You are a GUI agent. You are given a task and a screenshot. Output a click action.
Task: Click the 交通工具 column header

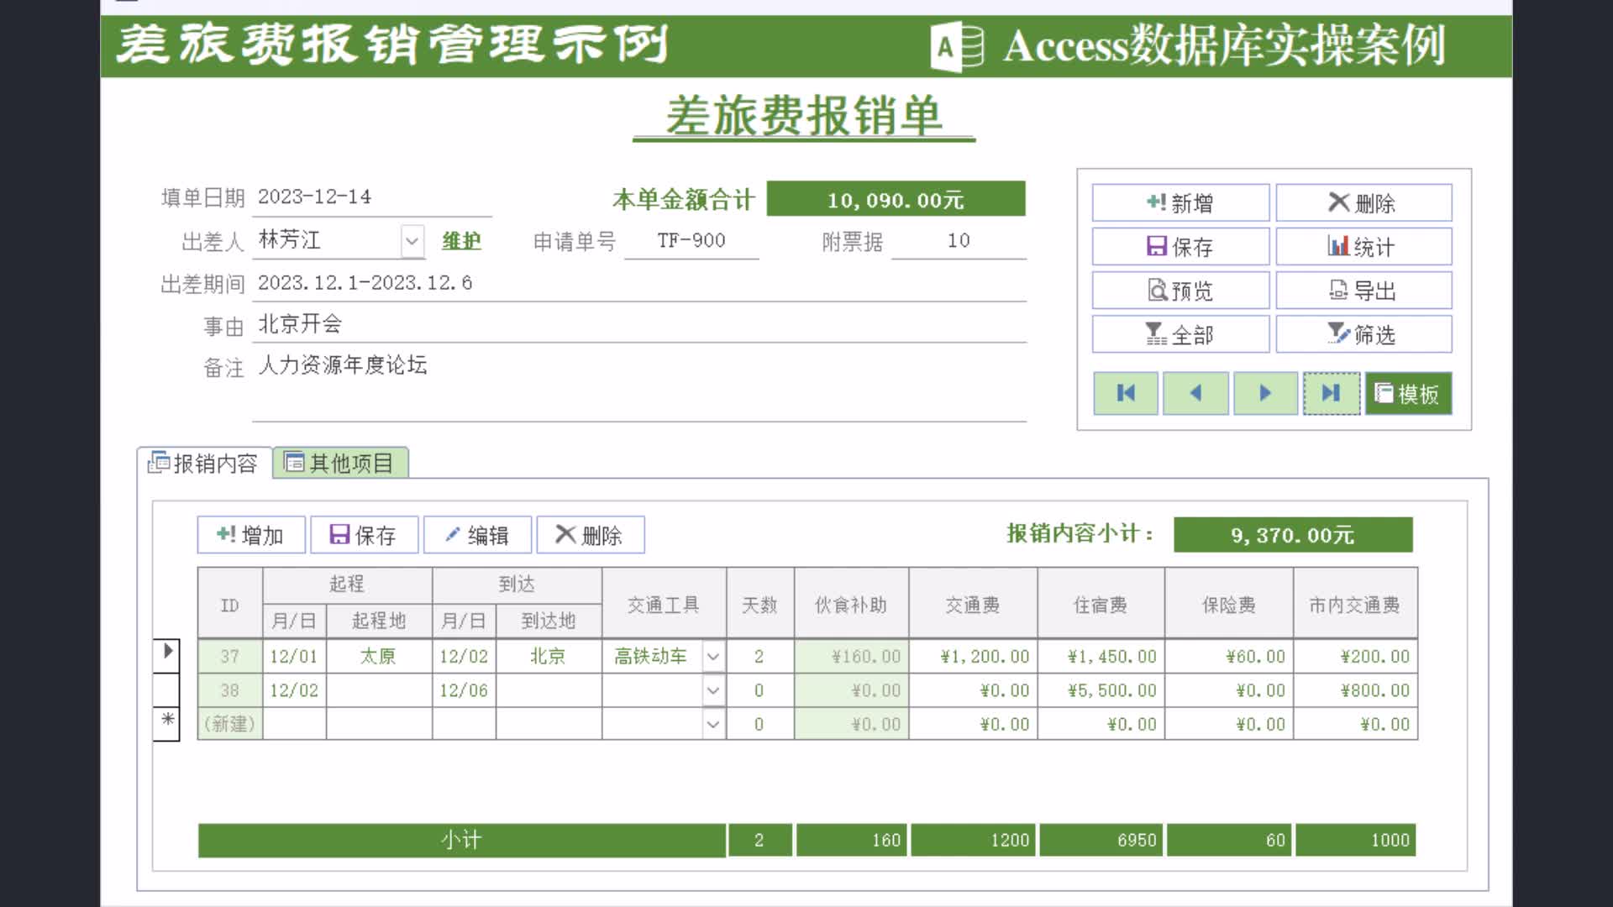point(664,604)
